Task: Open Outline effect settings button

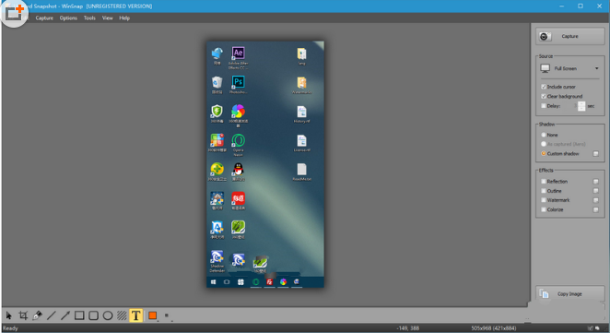Action: (595, 191)
